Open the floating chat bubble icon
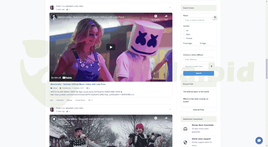Image resolution: width=268 pixels, height=147 pixels. 259,140
